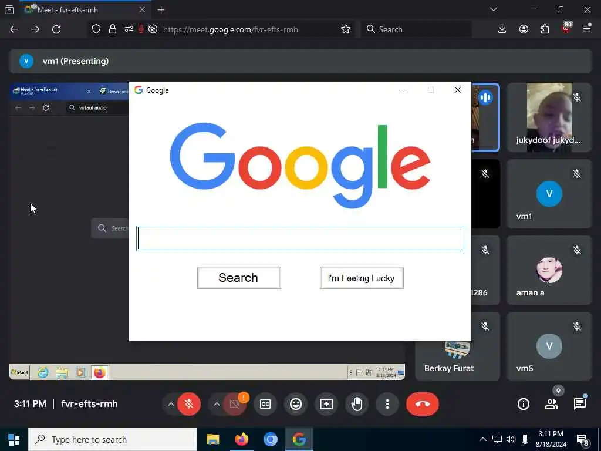Expand audio settings chevron beside microphone
Viewport: 601px width, 451px height.
(171, 404)
